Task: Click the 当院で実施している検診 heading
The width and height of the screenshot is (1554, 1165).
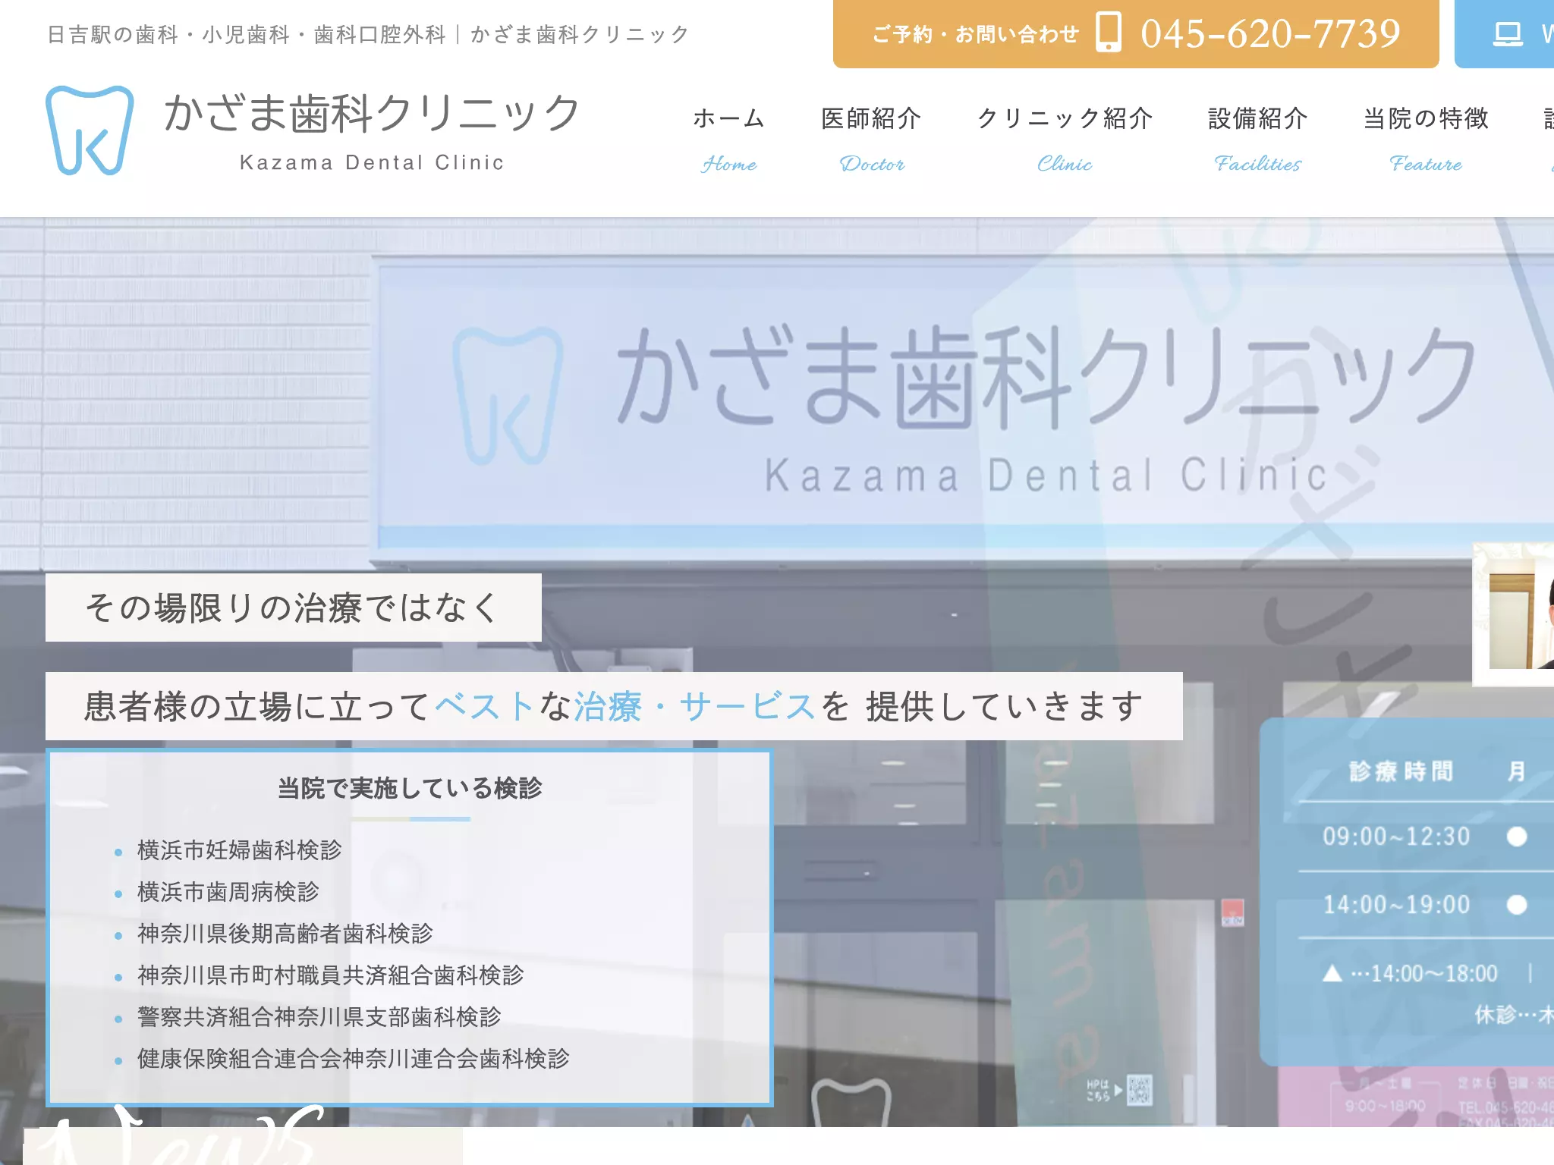Action: (410, 788)
